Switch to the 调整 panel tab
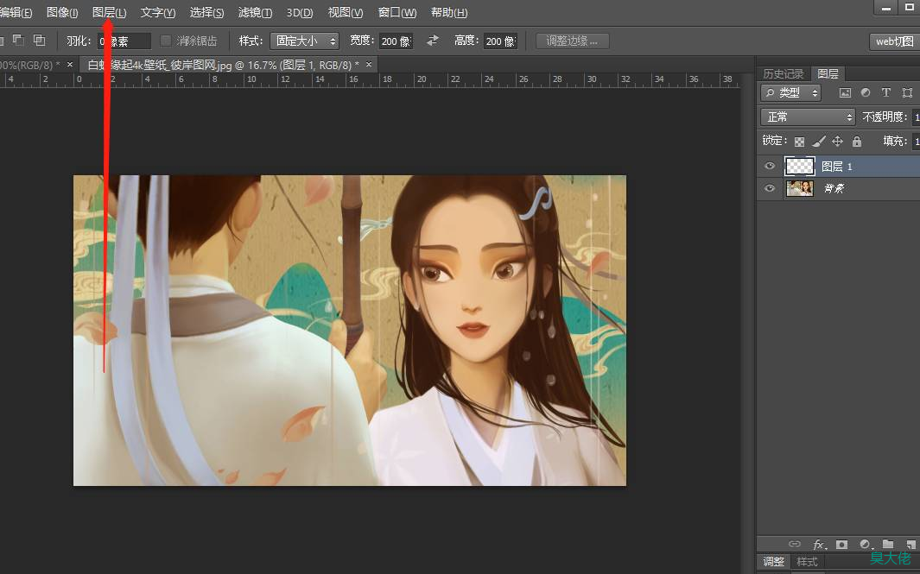The image size is (920, 574). point(773,561)
